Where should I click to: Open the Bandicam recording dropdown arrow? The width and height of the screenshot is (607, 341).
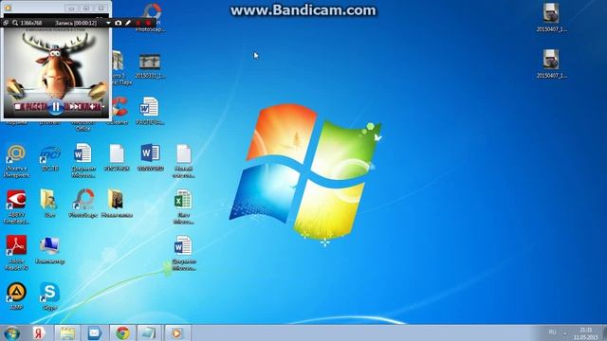pyautogui.click(x=108, y=23)
